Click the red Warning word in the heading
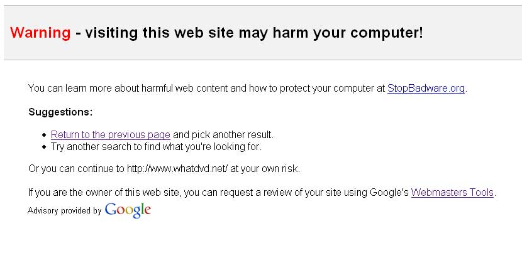The height and width of the screenshot is (258, 522). point(40,33)
